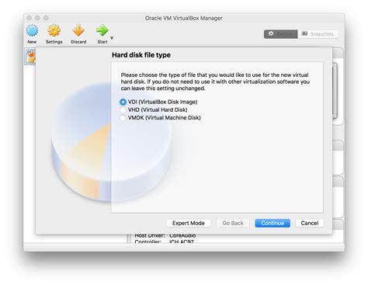Click the 'CoreAudio' value in details
The width and height of the screenshot is (368, 285).
pyautogui.click(x=182, y=235)
